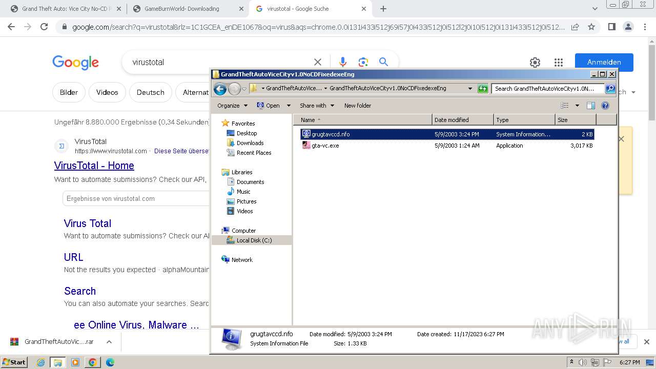The width and height of the screenshot is (656, 369).
Task: Sort by Type column header
Action: pos(524,120)
